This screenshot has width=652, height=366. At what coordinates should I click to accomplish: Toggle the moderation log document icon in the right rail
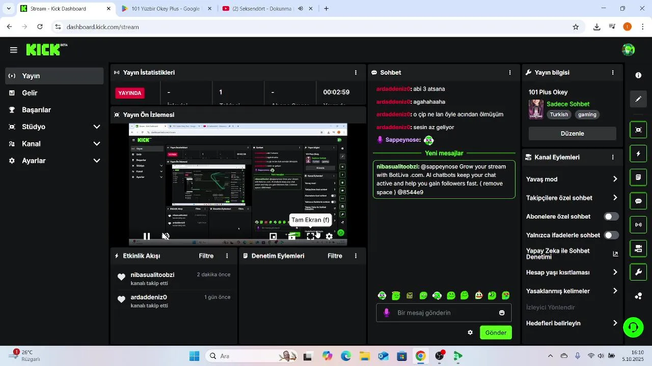(x=638, y=177)
